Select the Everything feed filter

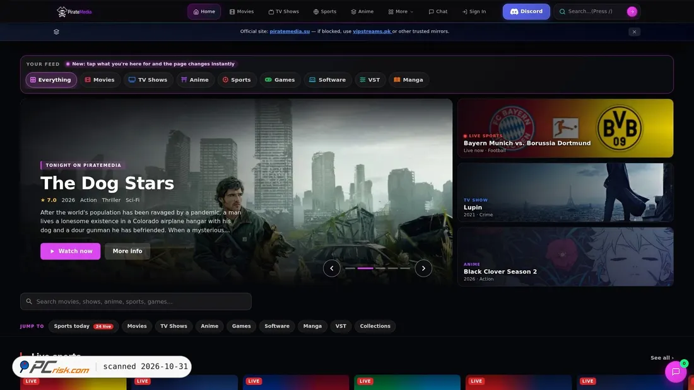pos(51,80)
